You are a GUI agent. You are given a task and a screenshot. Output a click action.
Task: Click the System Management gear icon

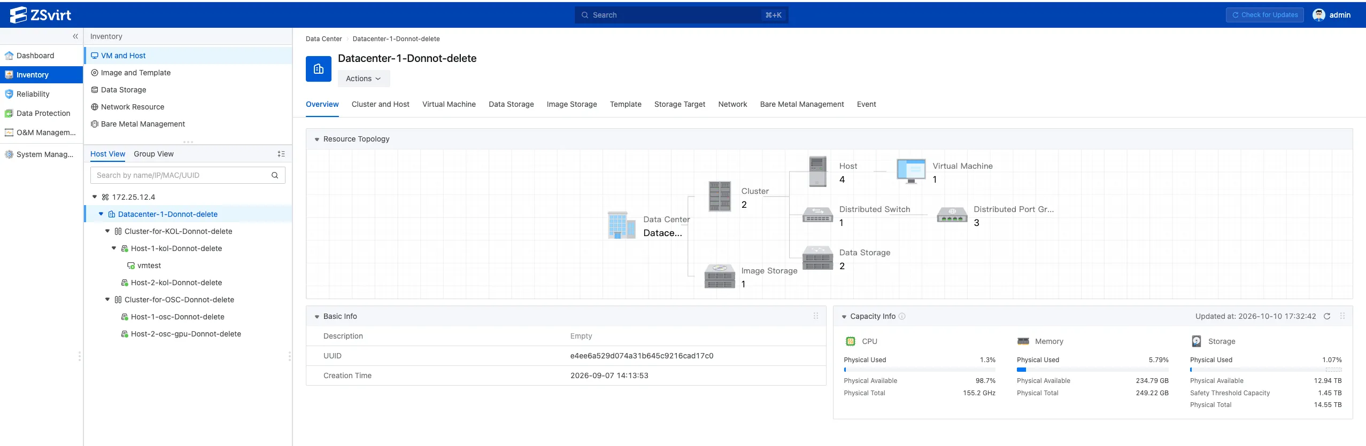tap(9, 154)
